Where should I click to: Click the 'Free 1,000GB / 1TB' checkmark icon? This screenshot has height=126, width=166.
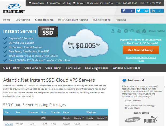(x=5, y=60)
